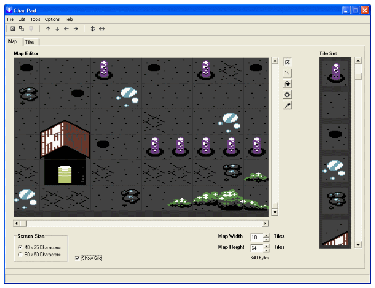Click map editor vertical scrollbar up arrow
This screenshot has height=288, width=375.
[x=275, y=61]
